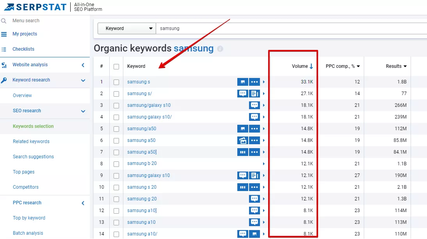Select checkbox for samsung/a50 row
Image resolution: width=427 pixels, height=239 pixels.
click(x=116, y=129)
